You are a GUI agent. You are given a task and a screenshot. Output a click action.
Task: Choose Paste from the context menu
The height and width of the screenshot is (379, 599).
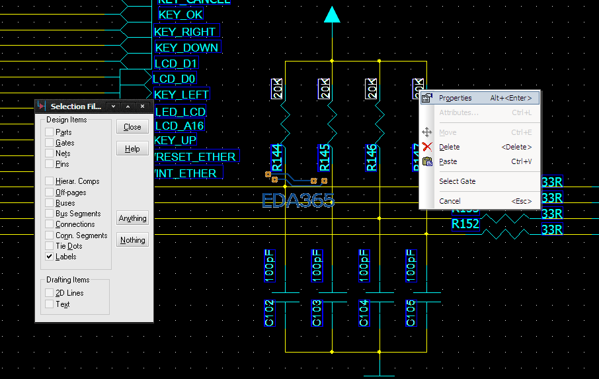pyautogui.click(x=480, y=161)
